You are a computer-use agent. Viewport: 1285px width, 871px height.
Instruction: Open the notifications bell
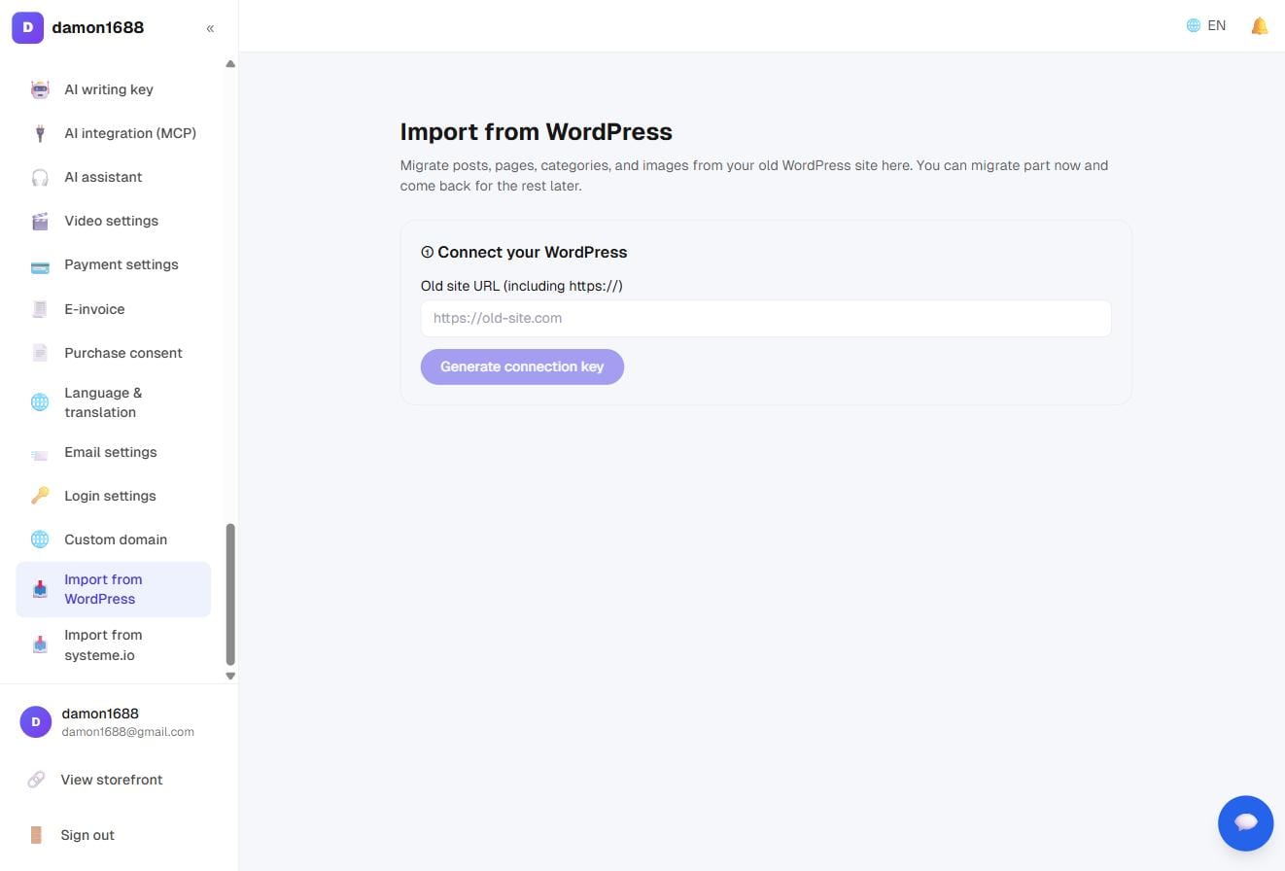pyautogui.click(x=1259, y=26)
